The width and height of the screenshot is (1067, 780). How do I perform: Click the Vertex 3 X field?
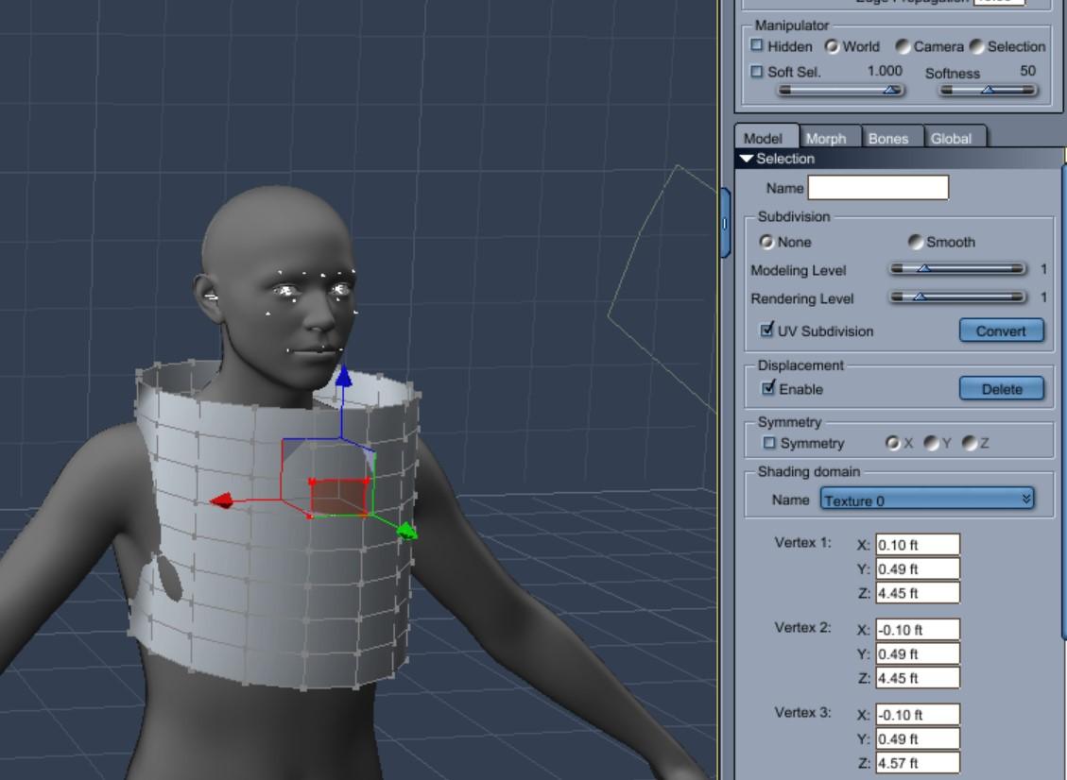[918, 715]
